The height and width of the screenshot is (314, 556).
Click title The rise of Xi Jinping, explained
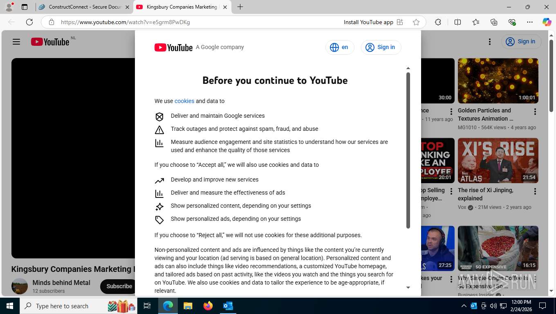point(485,194)
